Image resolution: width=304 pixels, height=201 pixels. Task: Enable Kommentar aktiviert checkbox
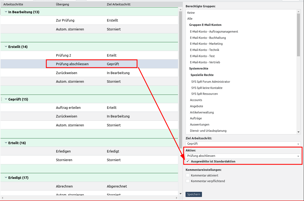[x=188, y=175]
